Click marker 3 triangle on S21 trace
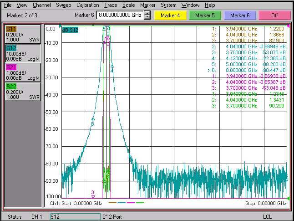The width and height of the screenshot is (294, 221). [x=93, y=196]
